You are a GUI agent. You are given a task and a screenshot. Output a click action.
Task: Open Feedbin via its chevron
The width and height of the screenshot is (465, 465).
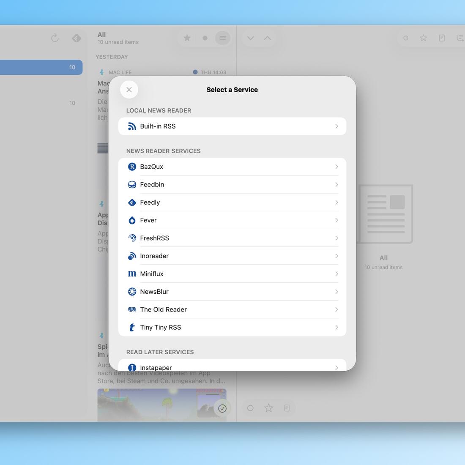coord(336,184)
